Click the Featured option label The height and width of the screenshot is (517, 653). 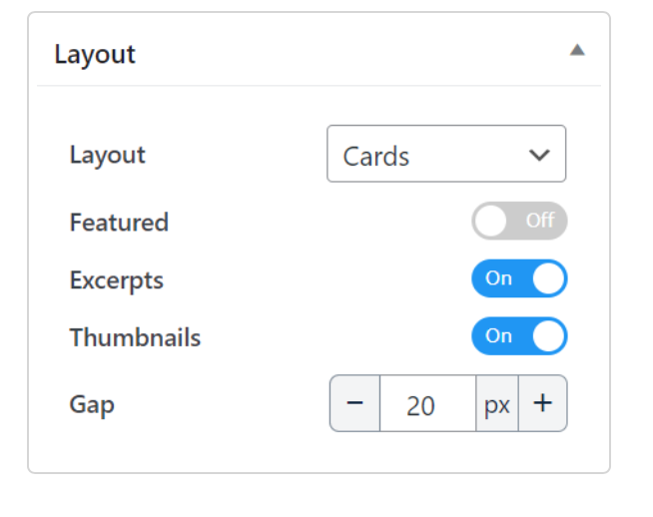(119, 222)
